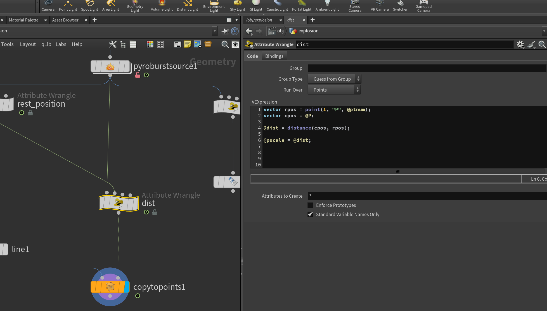This screenshot has width=547, height=311.
Task: Open the Run Over dropdown
Action: click(334, 90)
